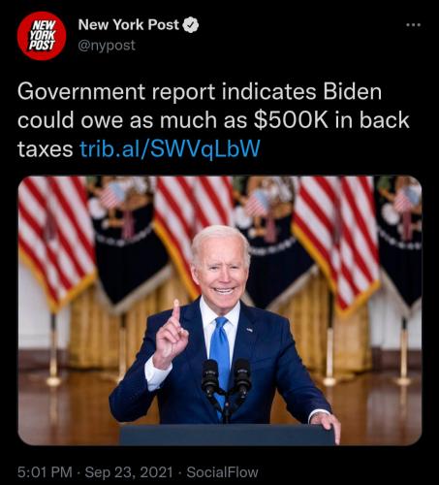The height and width of the screenshot is (485, 439).
Task: Open the New York Post profile avatar
Action: pyautogui.click(x=42, y=36)
